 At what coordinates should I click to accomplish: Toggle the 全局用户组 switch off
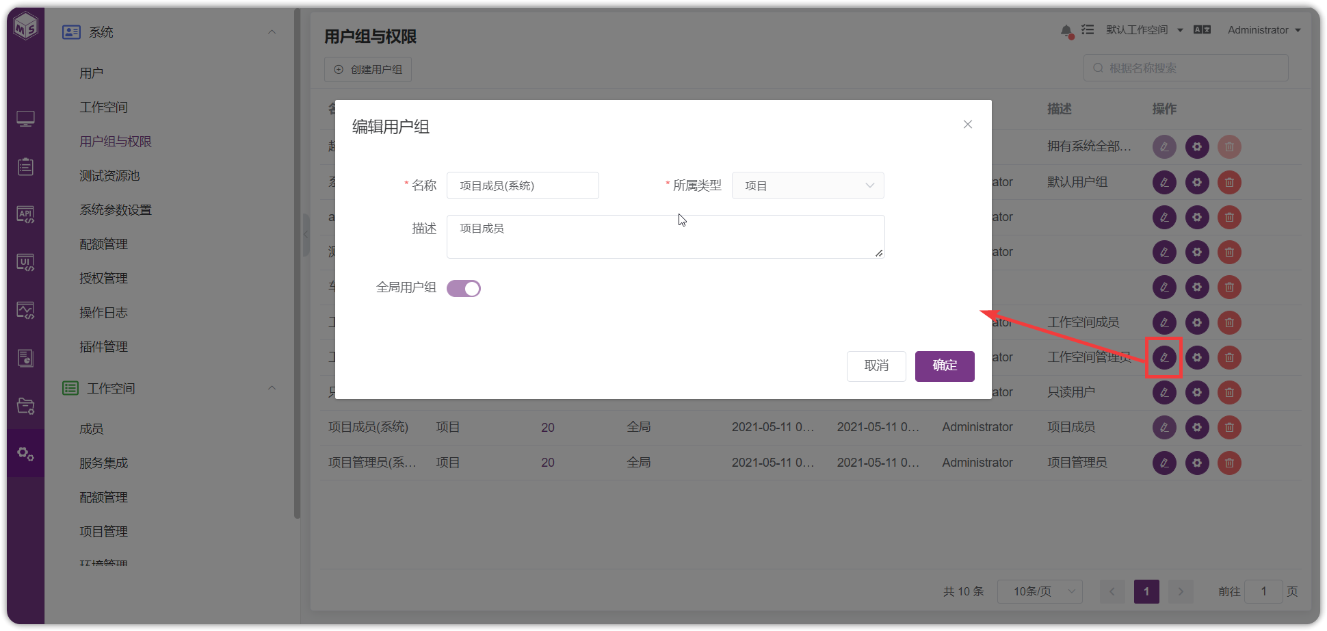pos(464,288)
